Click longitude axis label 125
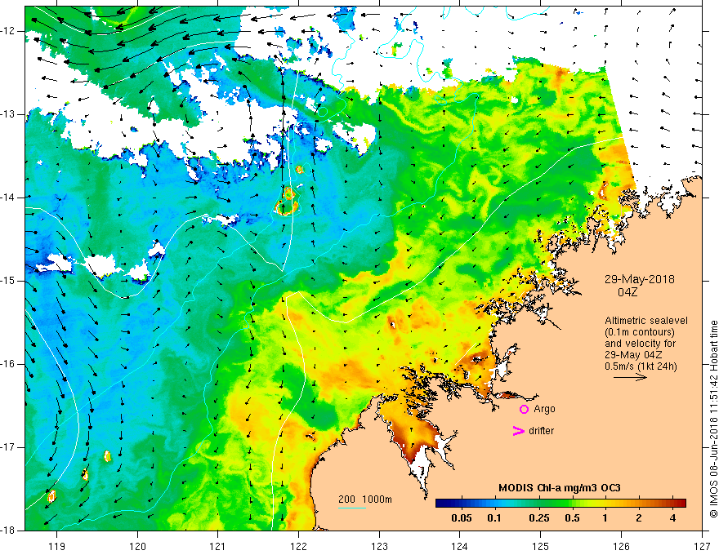 [541, 546]
